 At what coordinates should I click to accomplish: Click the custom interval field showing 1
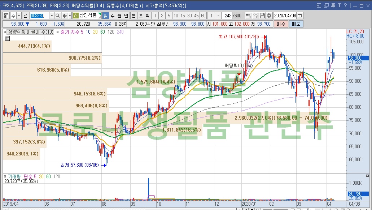[212, 16]
